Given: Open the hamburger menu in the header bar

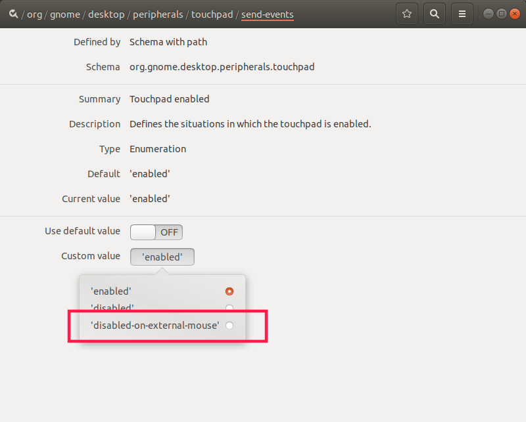Looking at the screenshot, I should pos(462,13).
